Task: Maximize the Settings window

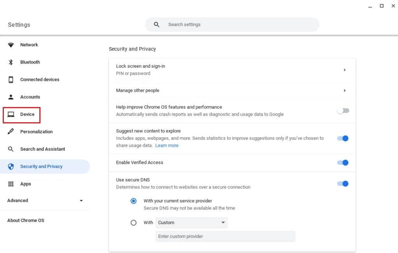Action: (382, 6)
